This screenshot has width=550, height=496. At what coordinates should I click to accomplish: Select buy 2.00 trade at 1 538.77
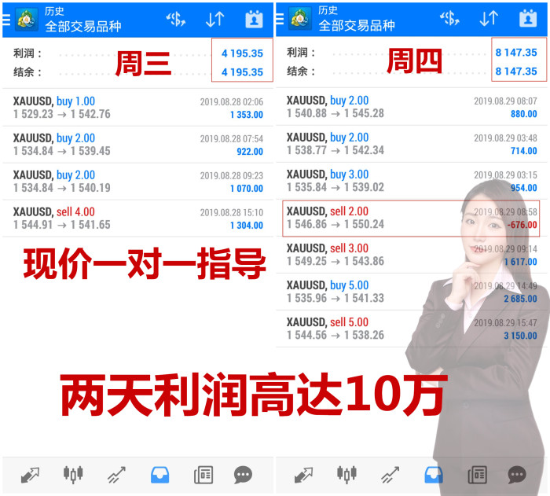click(x=412, y=144)
